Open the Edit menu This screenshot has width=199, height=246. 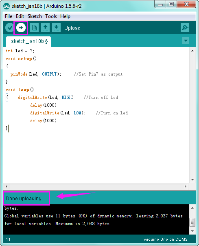coord(20,16)
